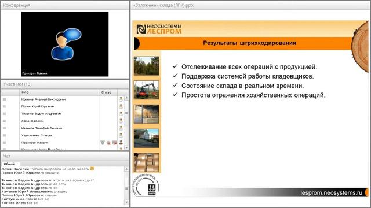Click chat message from Конев Олег
Viewport: 371px width, 208px height.
click(20, 203)
